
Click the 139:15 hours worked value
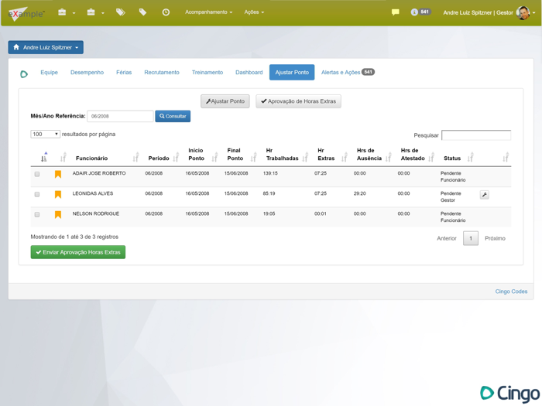click(x=270, y=173)
